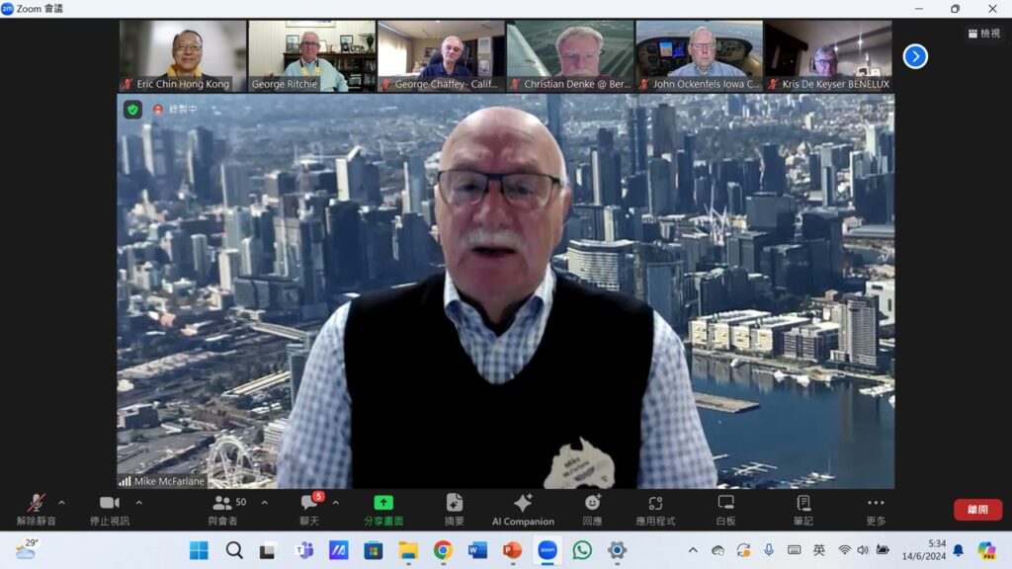Expand audio options arrow beside microphone
1012x569 pixels.
[x=62, y=503]
